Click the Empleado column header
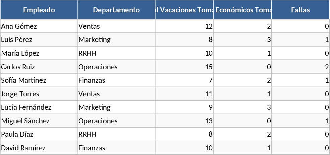The image size is (330, 155). pos(39,10)
